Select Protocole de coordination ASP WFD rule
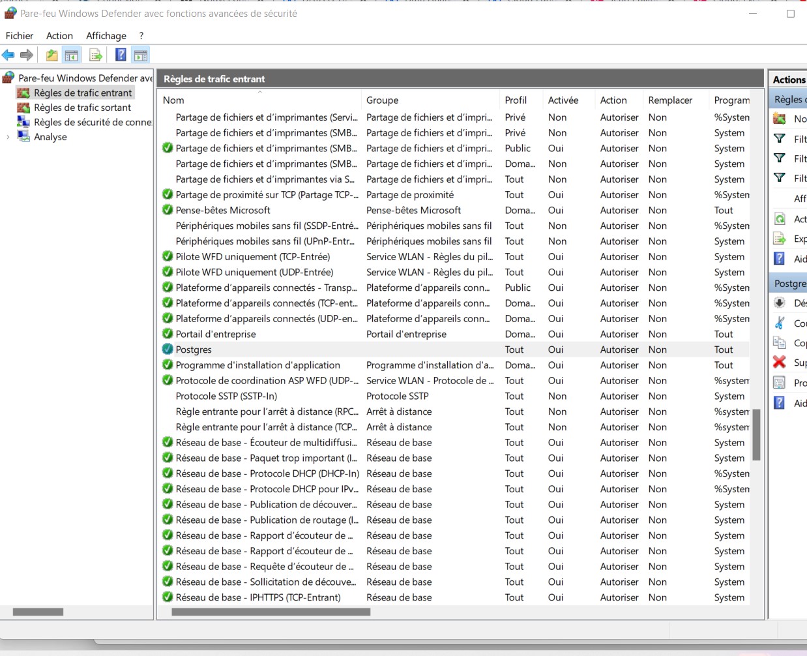Screen dimensions: 807x656 coord(267,380)
